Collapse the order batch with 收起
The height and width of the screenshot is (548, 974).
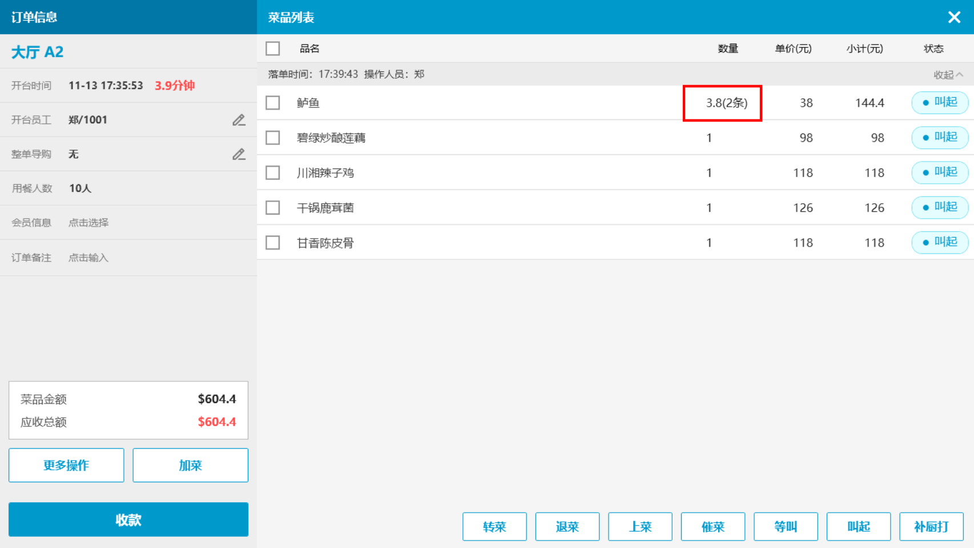pos(948,75)
